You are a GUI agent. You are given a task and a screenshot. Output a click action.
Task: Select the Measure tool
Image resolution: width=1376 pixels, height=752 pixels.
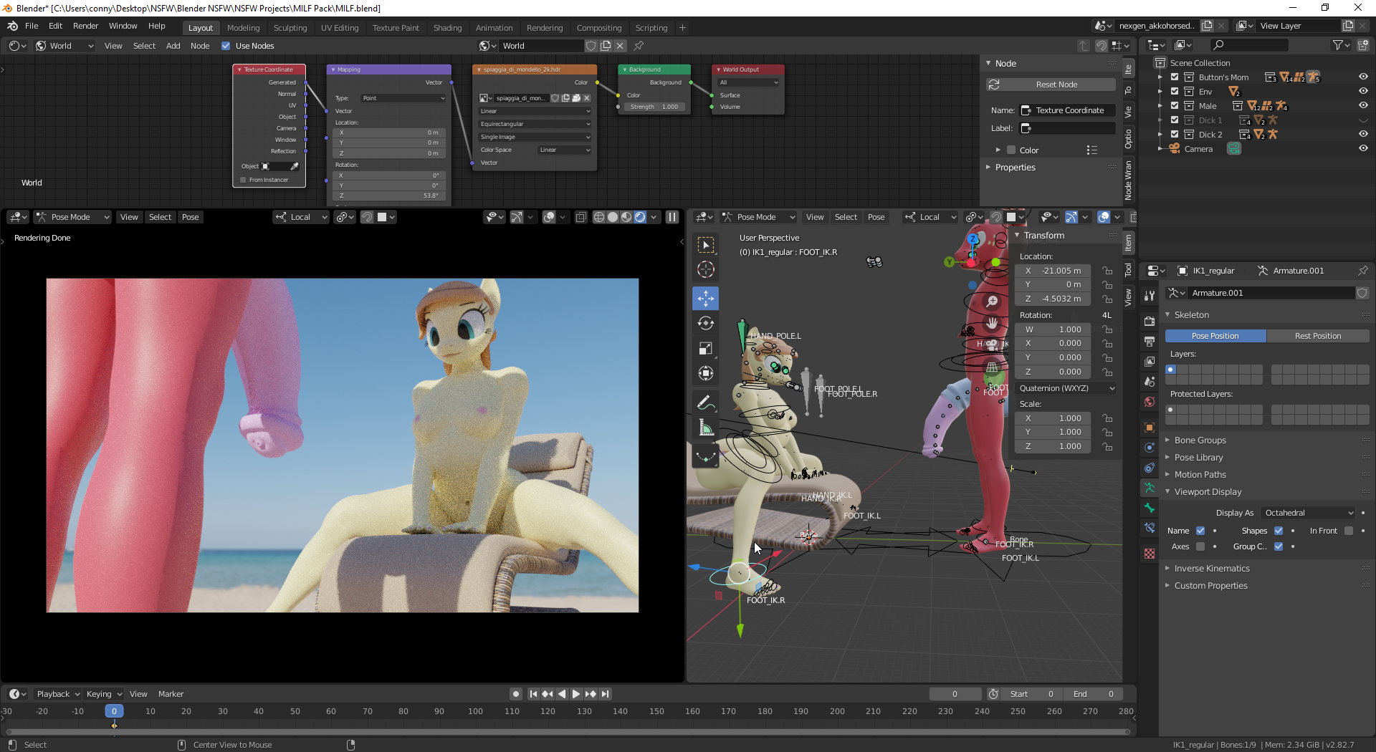[x=705, y=428]
